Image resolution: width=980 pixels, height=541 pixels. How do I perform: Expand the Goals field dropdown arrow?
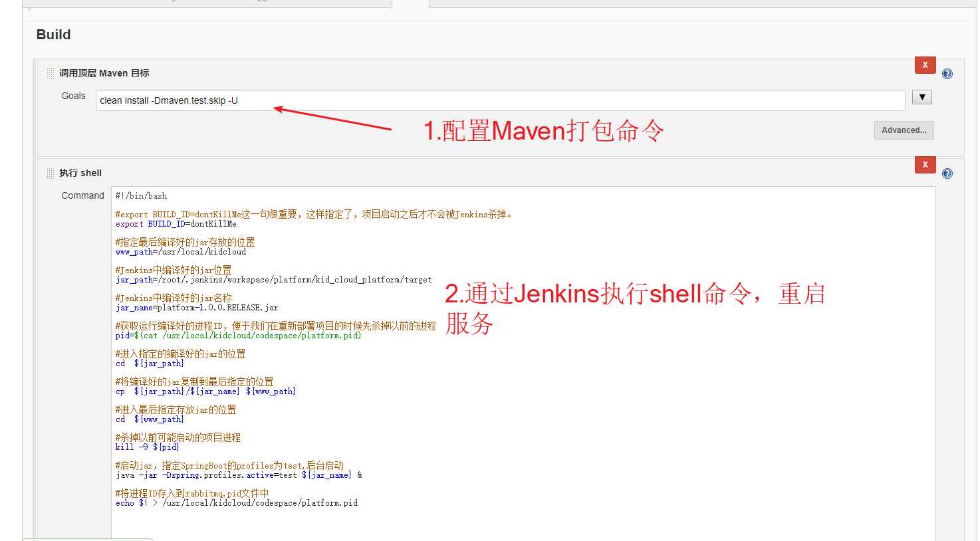[921, 98]
